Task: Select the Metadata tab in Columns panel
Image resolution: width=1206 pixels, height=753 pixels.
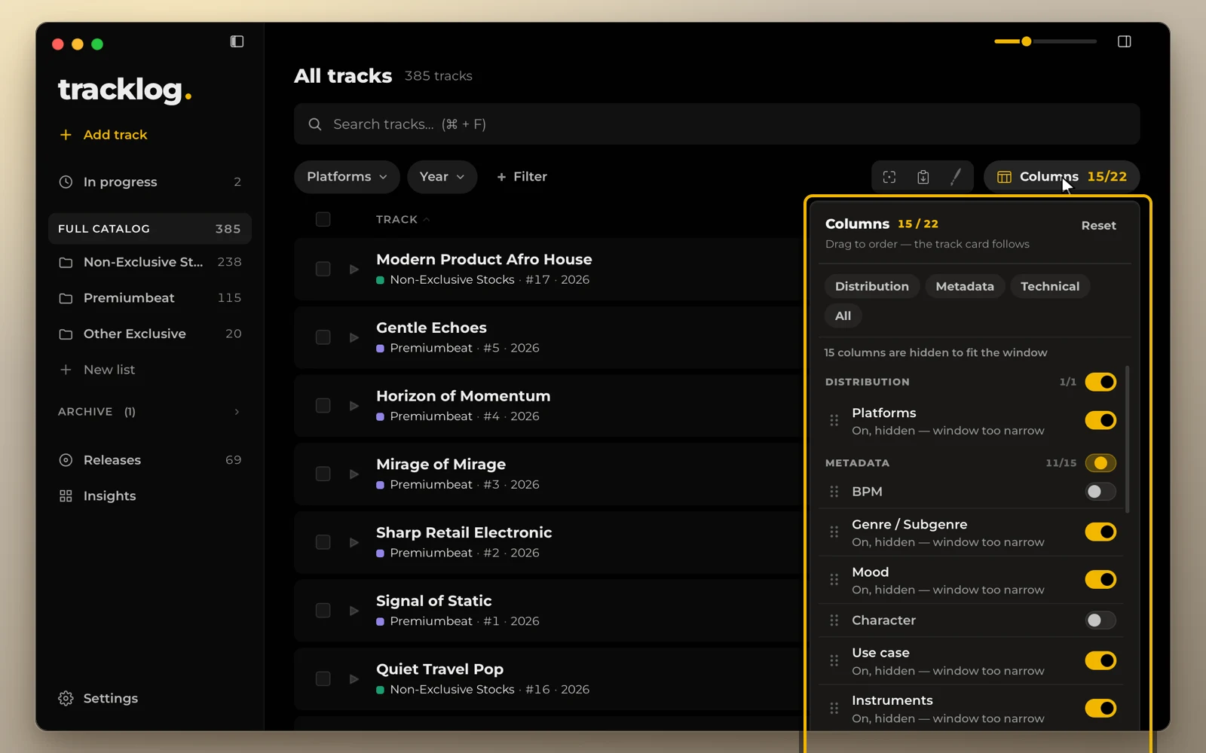Action: pyautogui.click(x=965, y=286)
